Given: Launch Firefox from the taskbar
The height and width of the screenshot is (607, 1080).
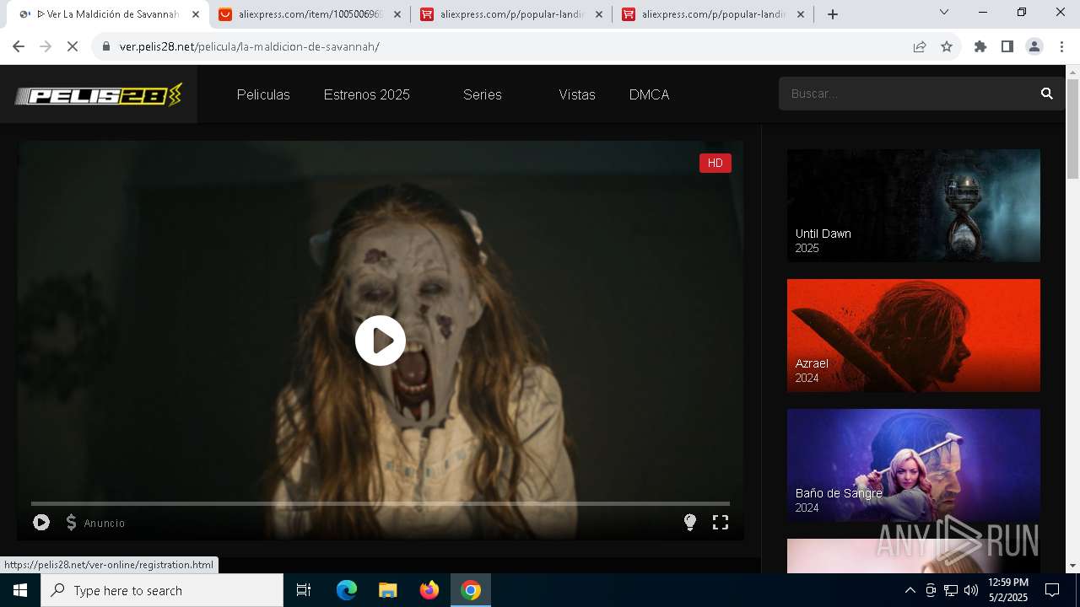Looking at the screenshot, I should (429, 590).
